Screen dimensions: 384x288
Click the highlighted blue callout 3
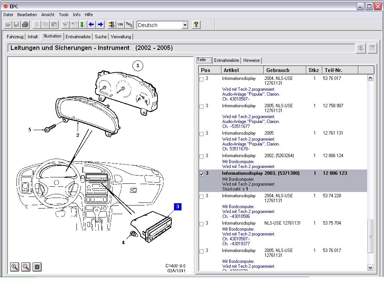[177, 207]
